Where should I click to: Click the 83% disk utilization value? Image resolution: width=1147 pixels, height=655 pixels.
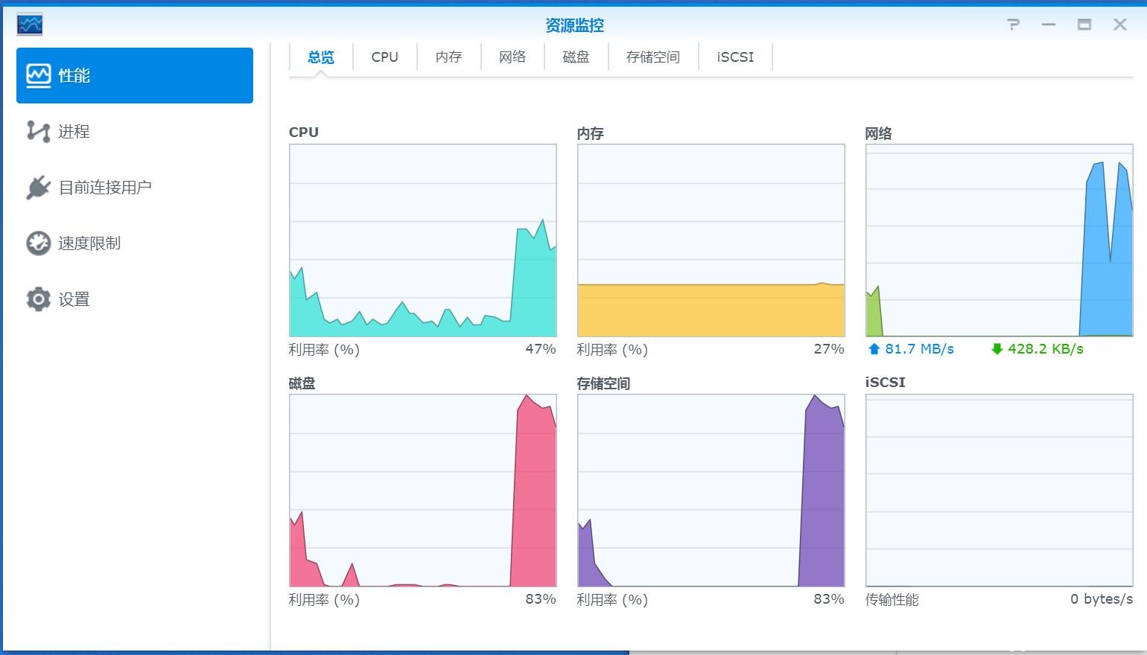point(541,599)
